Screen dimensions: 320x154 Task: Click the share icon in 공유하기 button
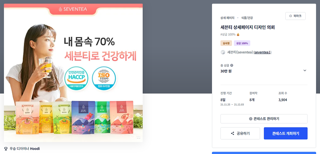[x=232, y=134]
